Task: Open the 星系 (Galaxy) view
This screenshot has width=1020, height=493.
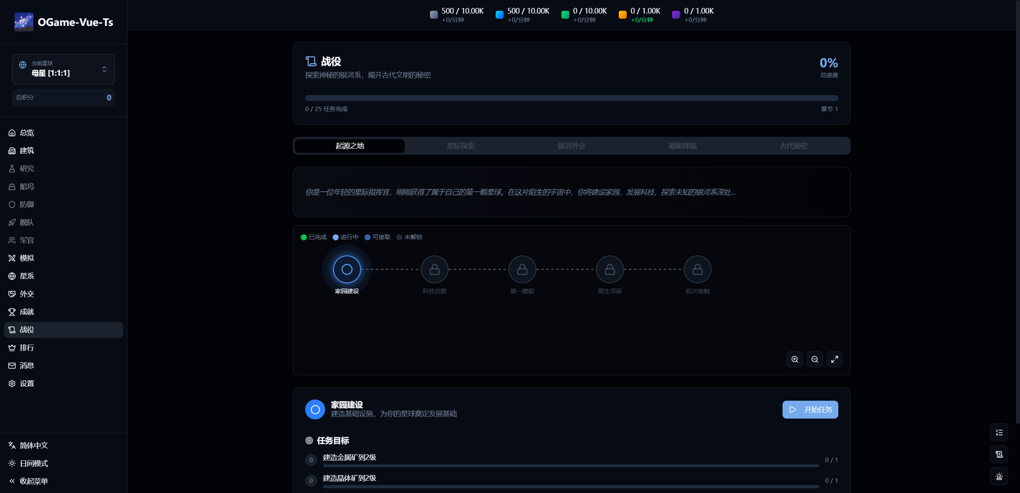Action: (x=27, y=276)
